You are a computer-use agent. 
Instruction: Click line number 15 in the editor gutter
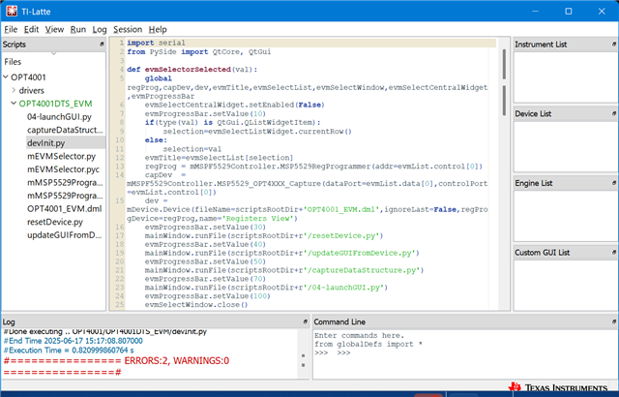pyautogui.click(x=119, y=200)
